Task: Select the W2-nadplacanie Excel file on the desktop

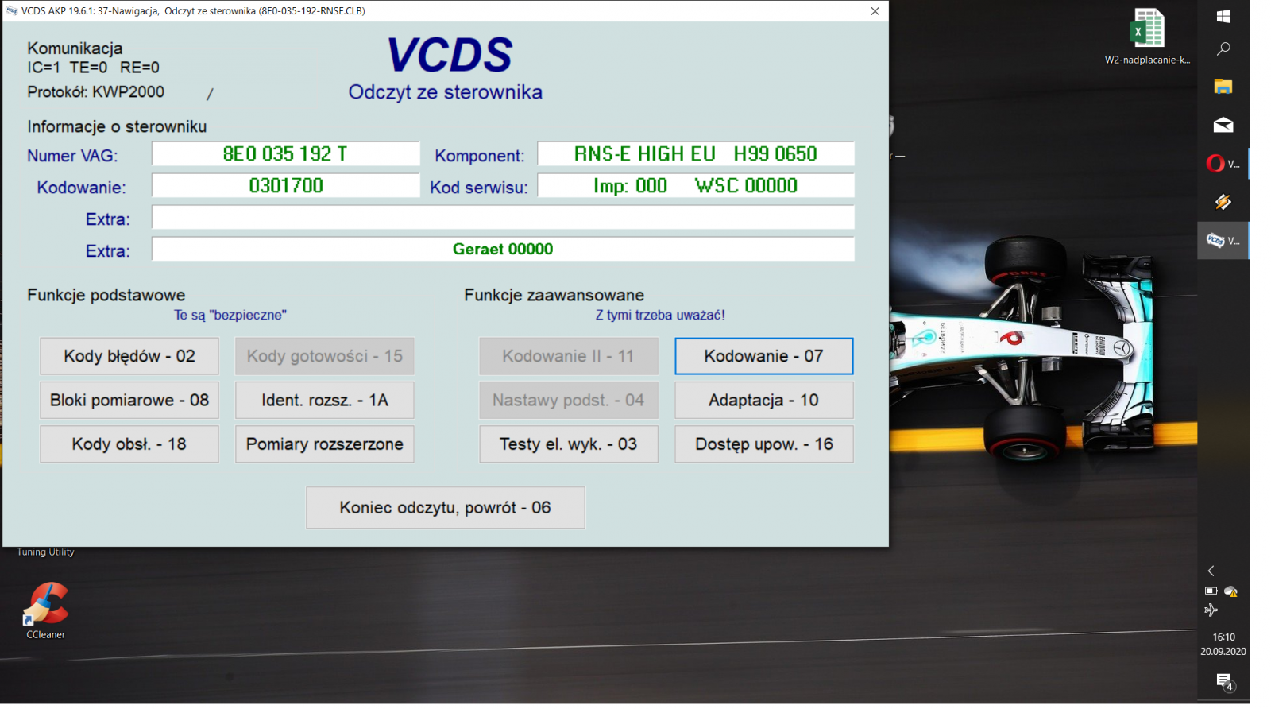Action: click(x=1147, y=37)
